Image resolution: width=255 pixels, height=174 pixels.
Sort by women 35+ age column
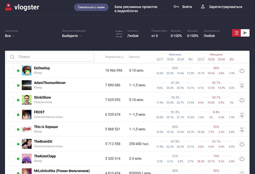click(231, 59)
